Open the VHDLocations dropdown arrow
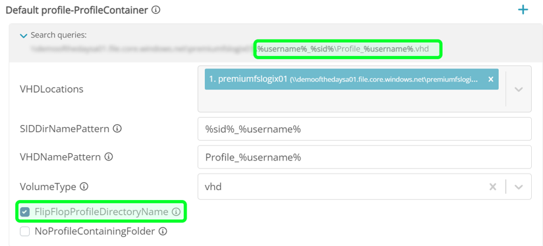The image size is (543, 246). 519,89
